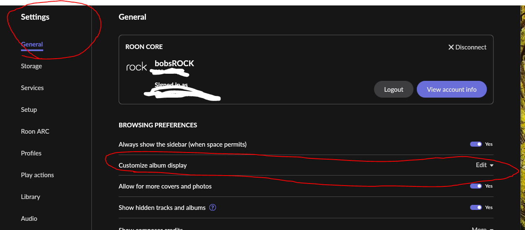Select Play actions in sidebar
The width and height of the screenshot is (525, 230).
[37, 175]
